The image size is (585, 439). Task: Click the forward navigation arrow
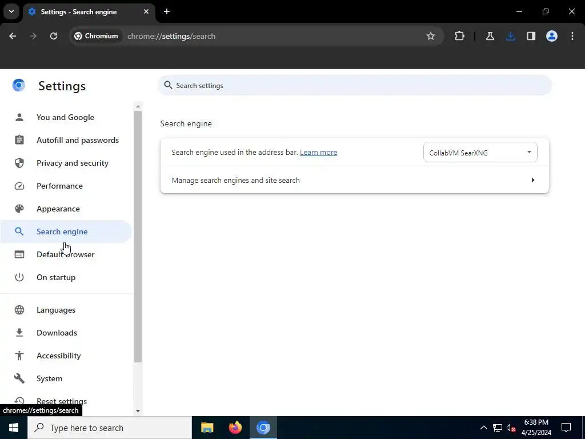pos(33,36)
